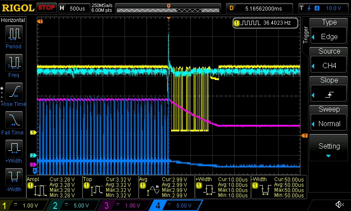351x211 pixels.
Task: Select the Period measurement icon
Action: 14,34
